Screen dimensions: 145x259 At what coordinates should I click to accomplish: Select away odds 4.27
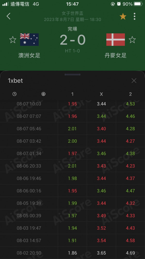(x=130, y=141)
